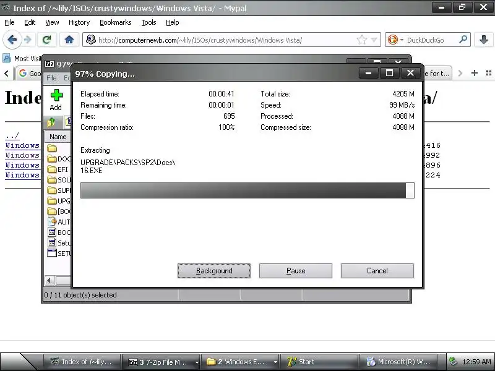Open the all-tabs grid button
Screen dimensions: 495x371
(489, 73)
